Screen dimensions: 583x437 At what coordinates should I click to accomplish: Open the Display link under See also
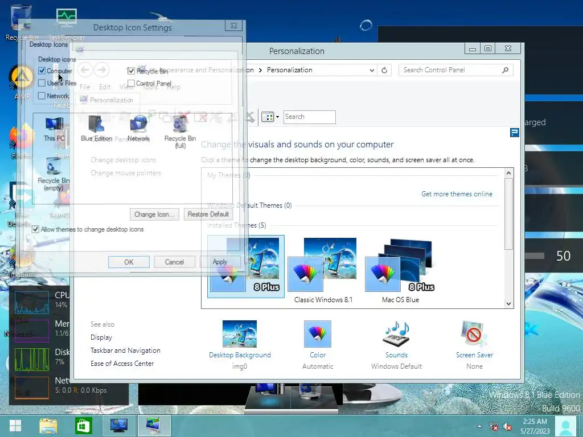click(101, 337)
